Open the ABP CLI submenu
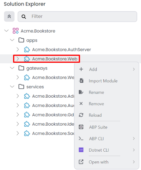Viewport: 141px width, 170px height. 107,138
